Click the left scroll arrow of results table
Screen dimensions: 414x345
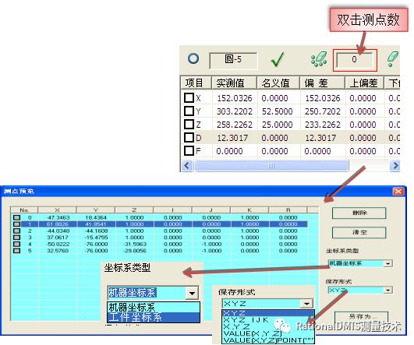187,166
